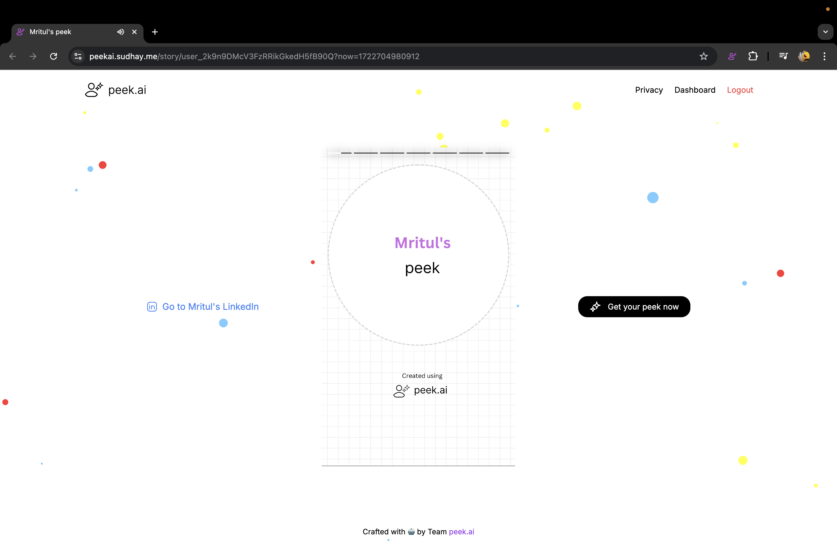Click the Chrome profile avatar
The width and height of the screenshot is (837, 544).
[804, 56]
